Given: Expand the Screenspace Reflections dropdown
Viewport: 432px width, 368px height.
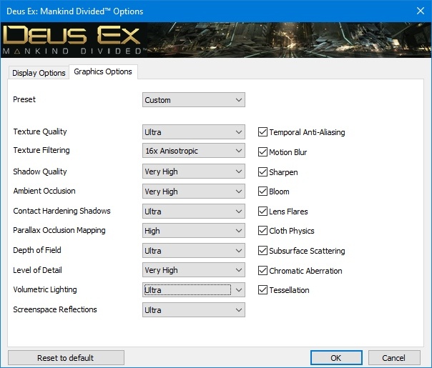Looking at the screenshot, I should (194, 310).
